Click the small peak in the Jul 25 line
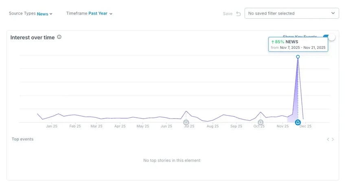Screen dimensions: 348x188 (186, 111)
